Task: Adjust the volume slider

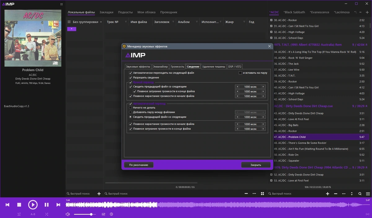Action: tap(84, 214)
